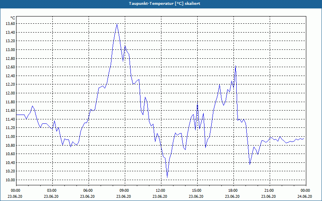
Task: Click the °C unit label on the y-axis
Action: point(13,18)
